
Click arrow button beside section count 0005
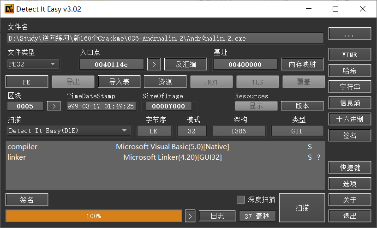click(54, 106)
